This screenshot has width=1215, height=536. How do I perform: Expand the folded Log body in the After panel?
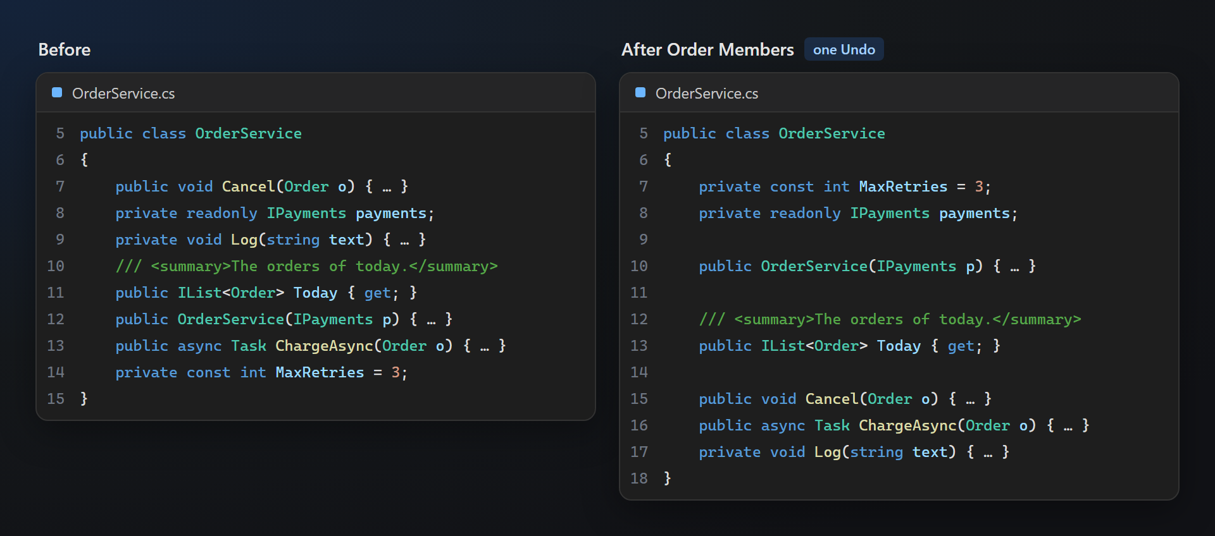coord(988,453)
